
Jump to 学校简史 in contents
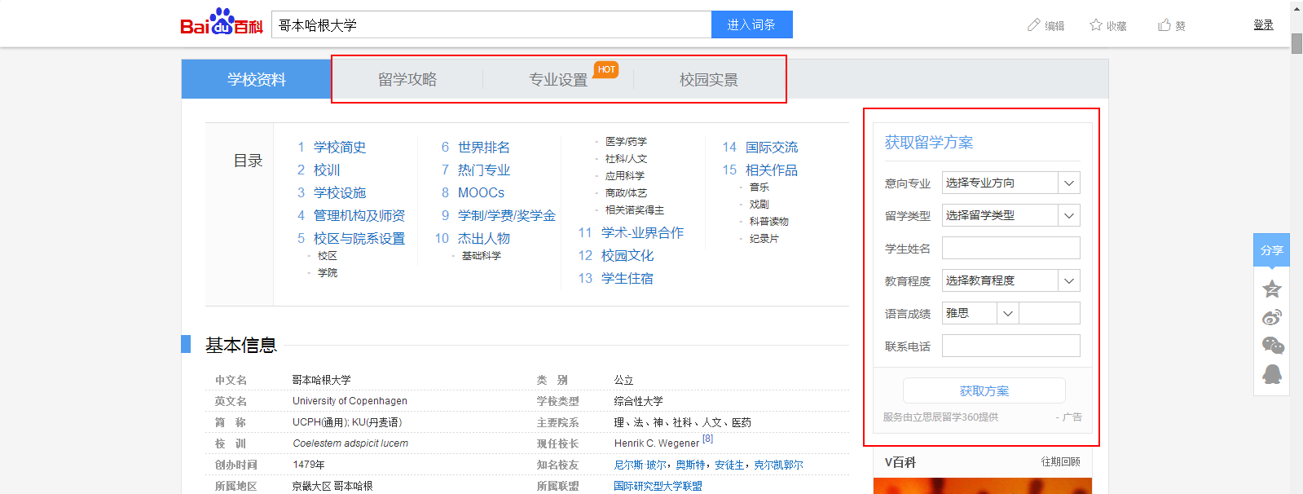[340, 147]
